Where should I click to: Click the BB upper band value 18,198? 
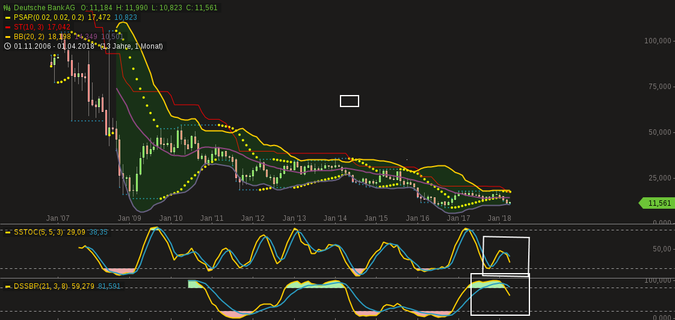(60, 37)
